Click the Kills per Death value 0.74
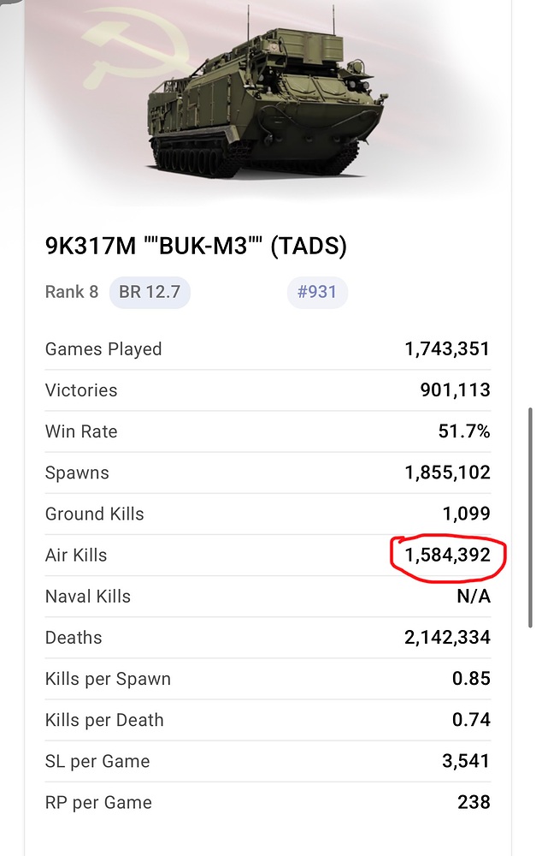 click(x=471, y=720)
